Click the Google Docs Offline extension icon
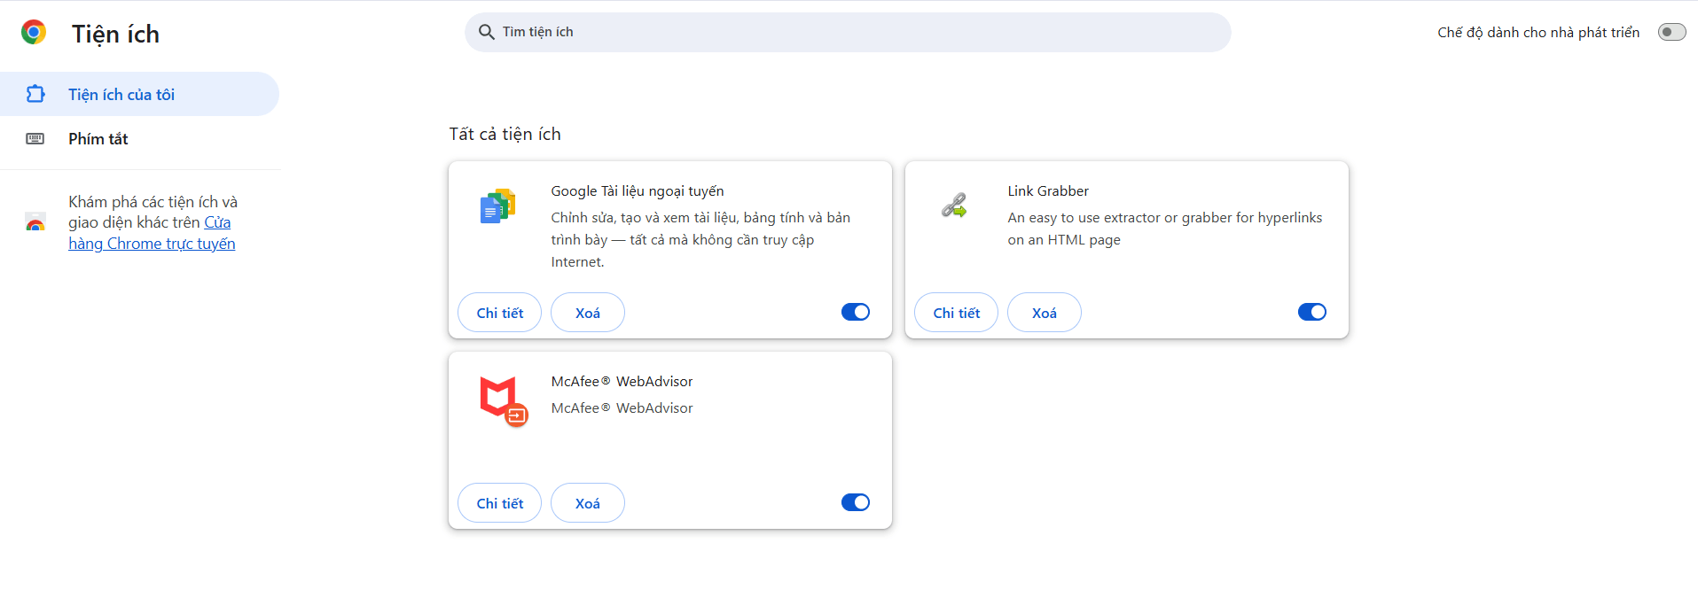1698x613 pixels. (497, 206)
